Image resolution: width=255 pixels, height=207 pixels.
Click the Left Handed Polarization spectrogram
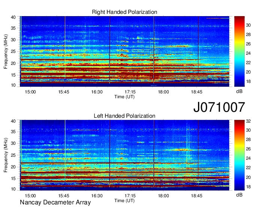[x=124, y=155]
